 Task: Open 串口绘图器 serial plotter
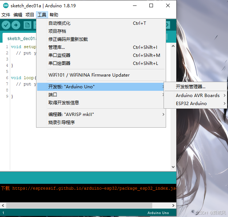(x=101, y=63)
